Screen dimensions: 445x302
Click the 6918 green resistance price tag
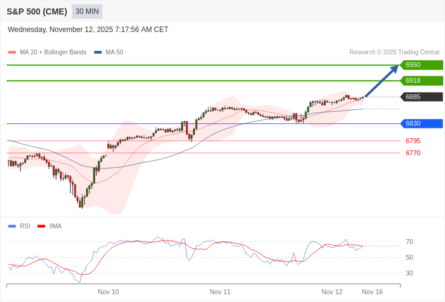pyautogui.click(x=421, y=81)
